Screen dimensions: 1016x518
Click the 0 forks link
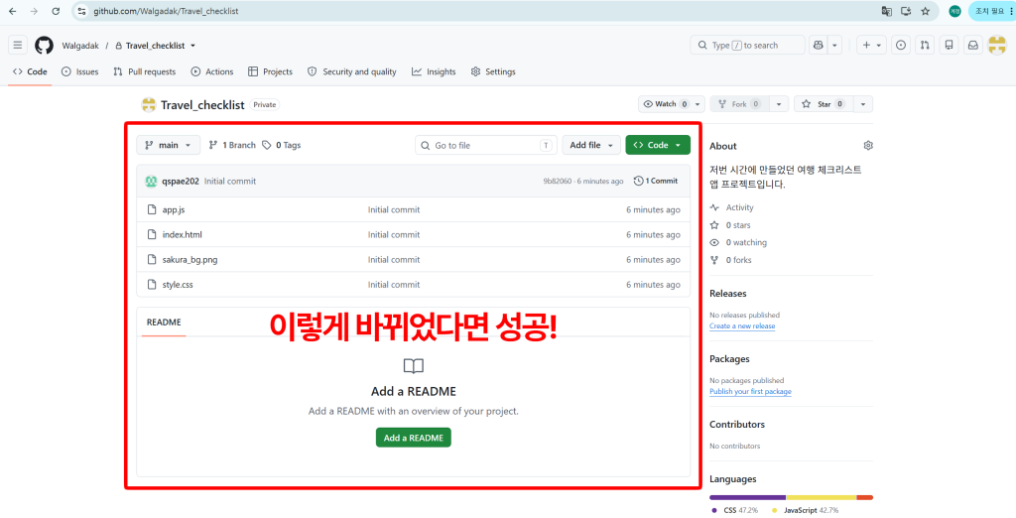pyautogui.click(x=730, y=260)
